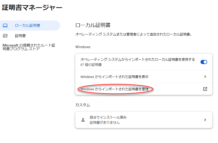Switch to the 証明書 sidebar tab
Screen dimensions: 218x143
point(20,36)
